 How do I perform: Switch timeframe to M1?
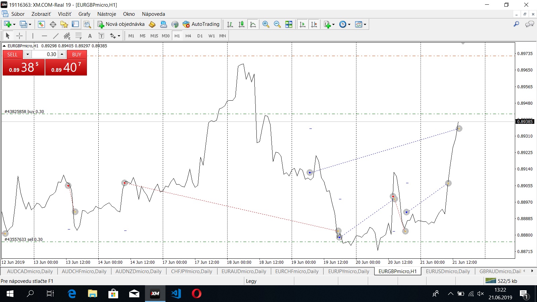131,36
